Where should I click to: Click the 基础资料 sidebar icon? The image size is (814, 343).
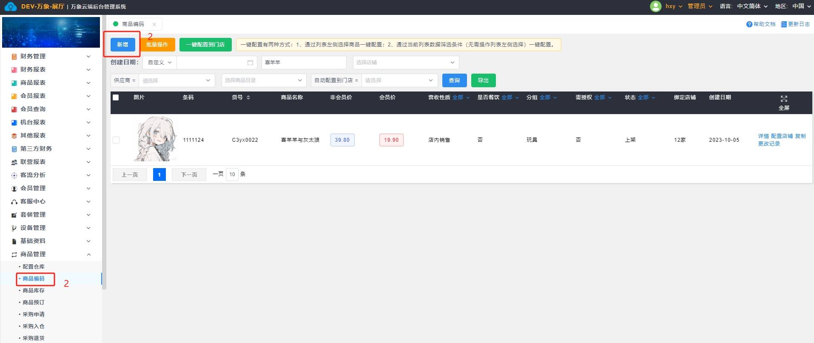(14, 241)
